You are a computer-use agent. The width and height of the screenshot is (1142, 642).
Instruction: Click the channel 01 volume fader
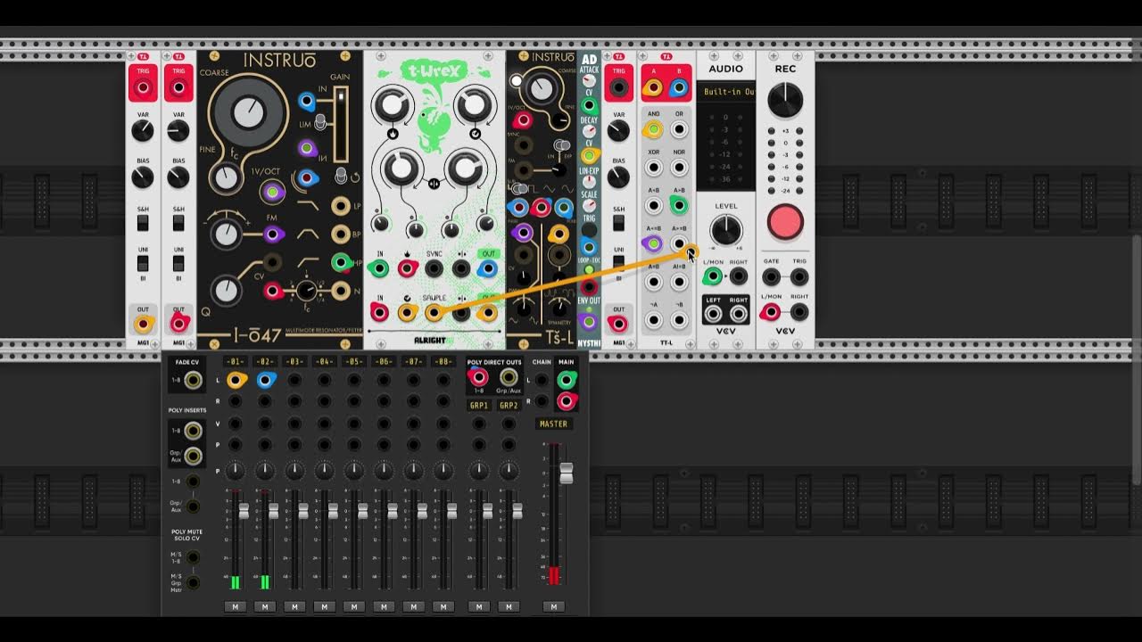[244, 511]
